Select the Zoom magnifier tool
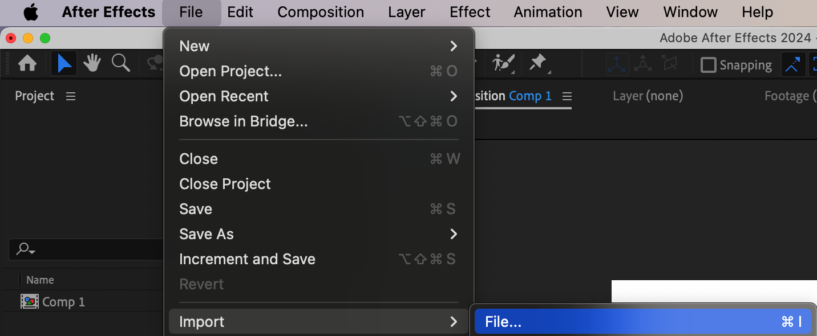 click(x=120, y=64)
